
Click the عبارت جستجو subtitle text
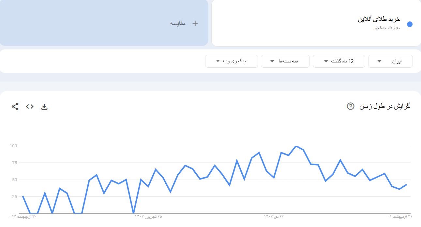[x=387, y=28]
